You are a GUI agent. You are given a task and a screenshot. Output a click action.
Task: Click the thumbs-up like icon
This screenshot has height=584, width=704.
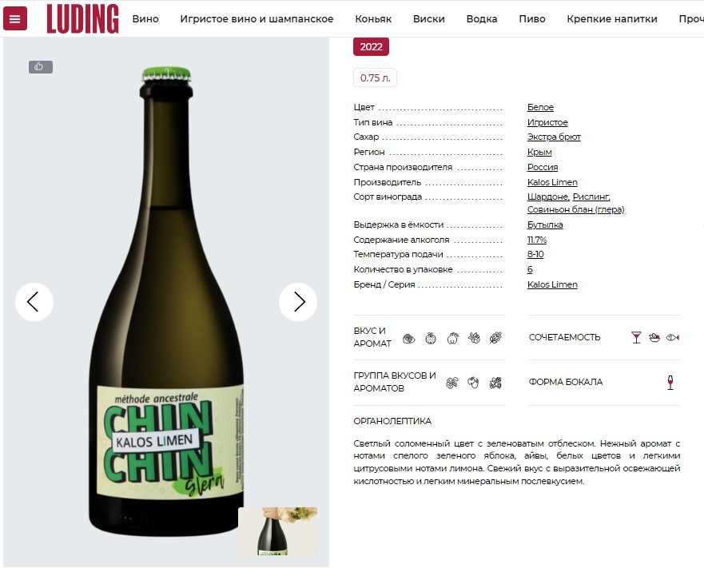[41, 67]
